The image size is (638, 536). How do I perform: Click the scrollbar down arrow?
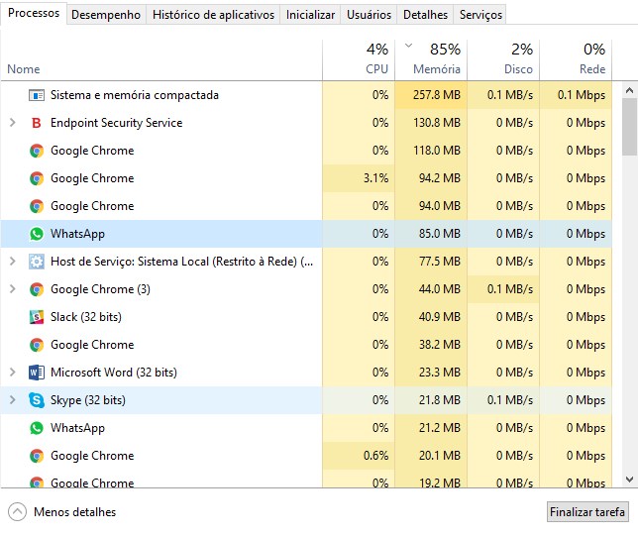point(629,480)
